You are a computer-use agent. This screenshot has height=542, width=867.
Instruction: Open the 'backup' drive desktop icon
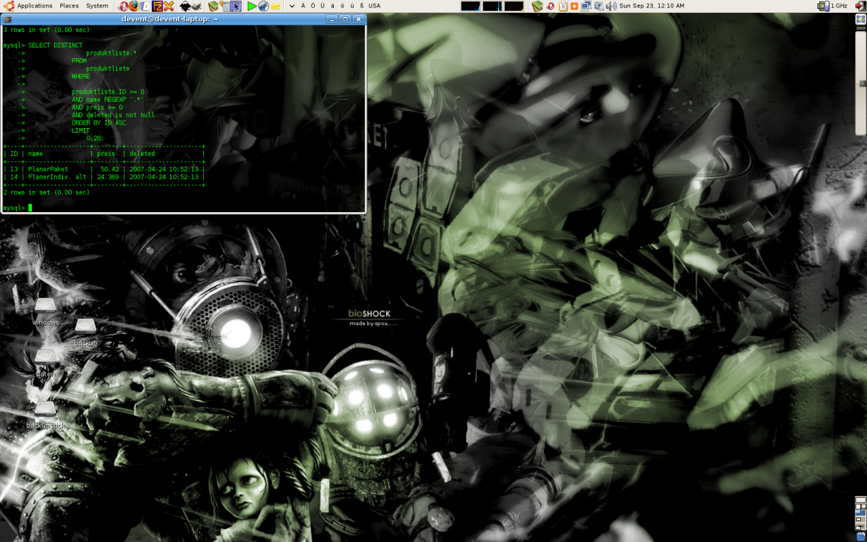(x=85, y=333)
